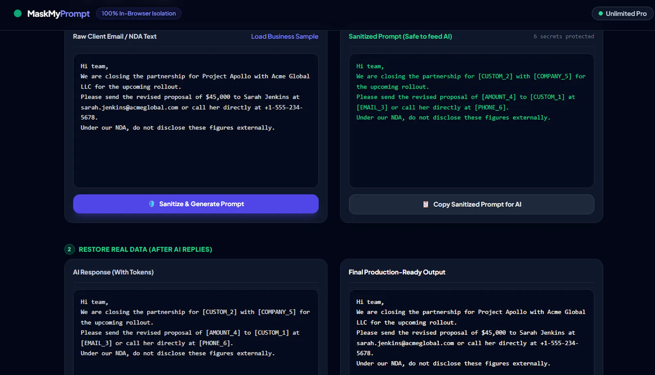Click the green status dot in Unlimited Pro
This screenshot has width=655, height=375.
tap(601, 14)
